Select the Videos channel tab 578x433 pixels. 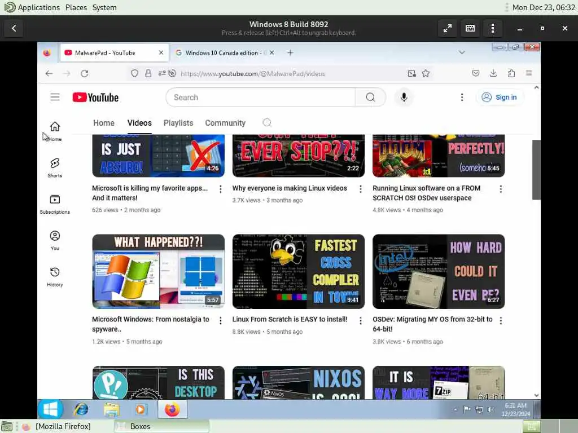click(139, 122)
